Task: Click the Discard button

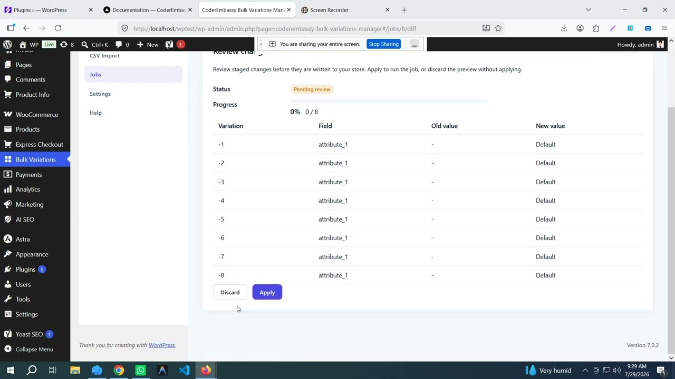Action: pyautogui.click(x=230, y=292)
